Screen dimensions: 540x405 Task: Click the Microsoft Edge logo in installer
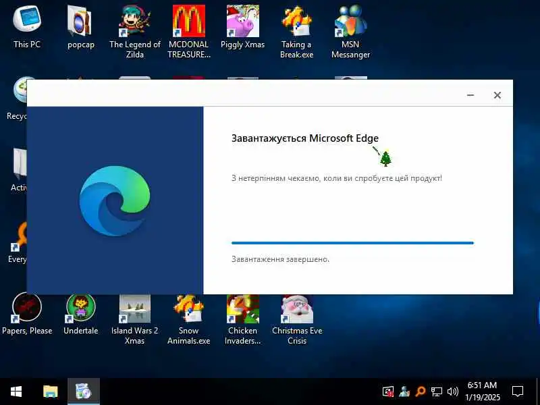[115, 200]
